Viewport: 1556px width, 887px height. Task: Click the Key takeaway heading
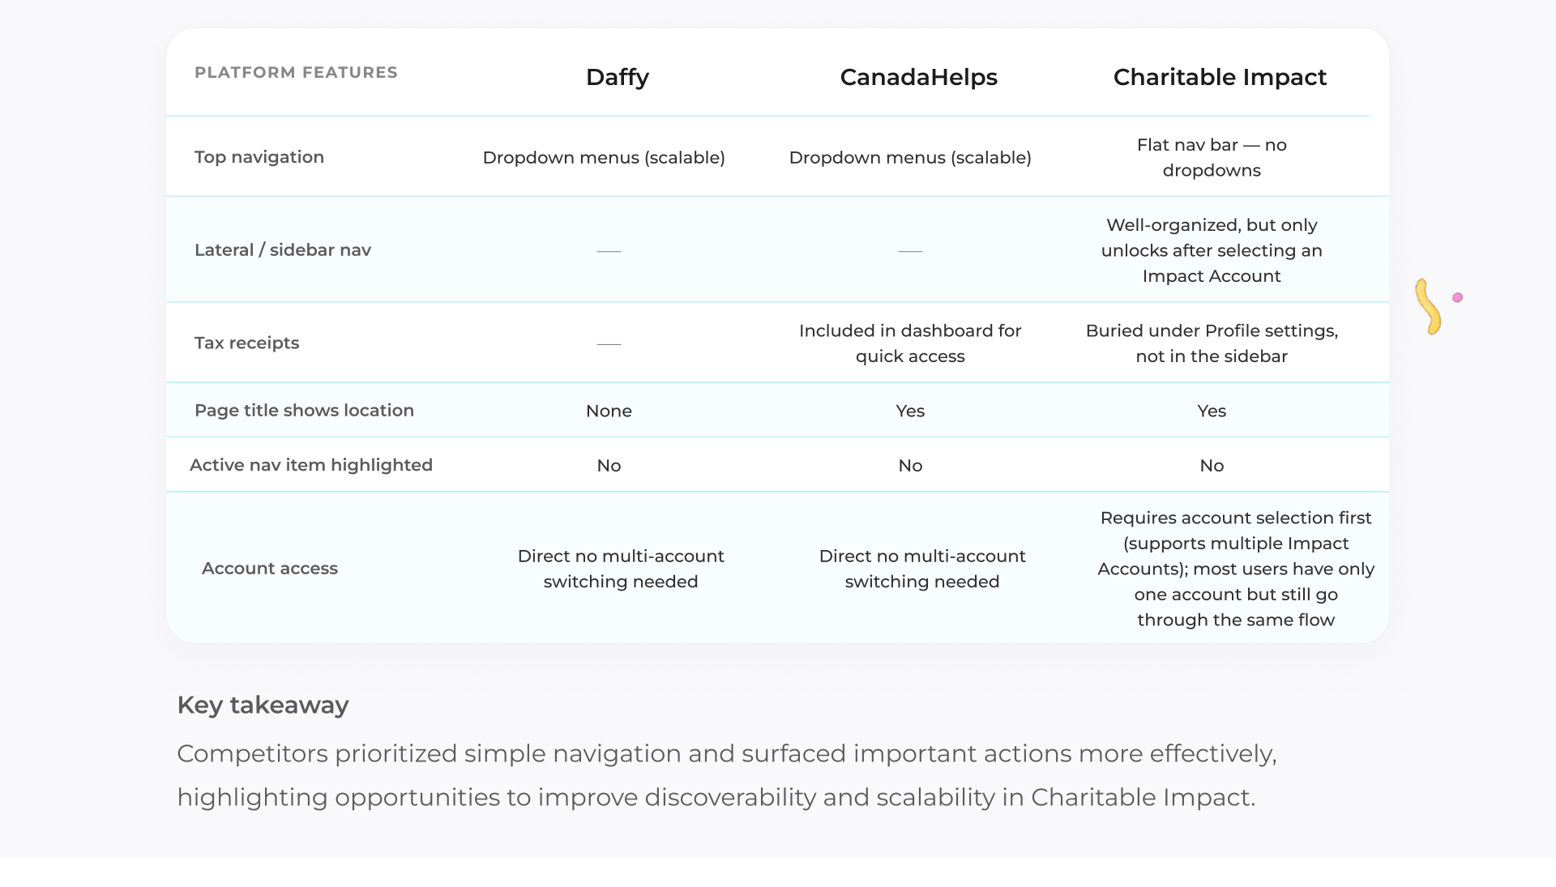[x=263, y=705]
